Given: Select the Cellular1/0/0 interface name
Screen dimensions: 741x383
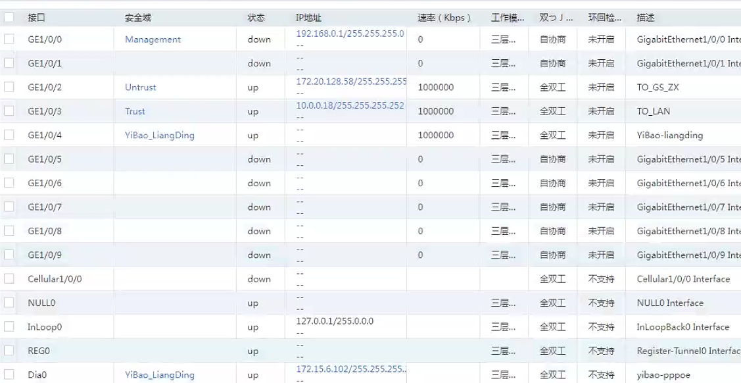Looking at the screenshot, I should (x=55, y=279).
